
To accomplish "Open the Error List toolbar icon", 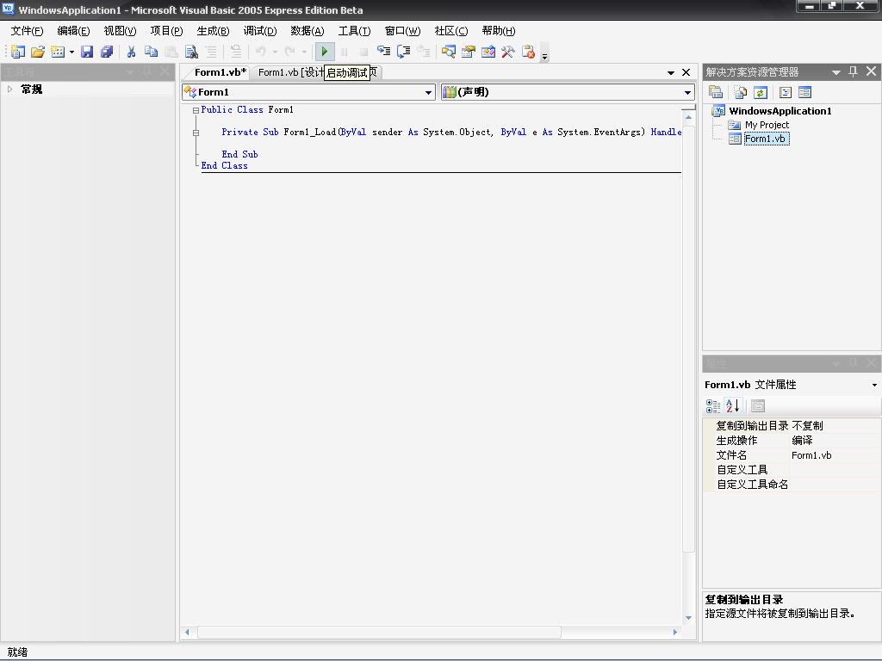I will pos(528,52).
